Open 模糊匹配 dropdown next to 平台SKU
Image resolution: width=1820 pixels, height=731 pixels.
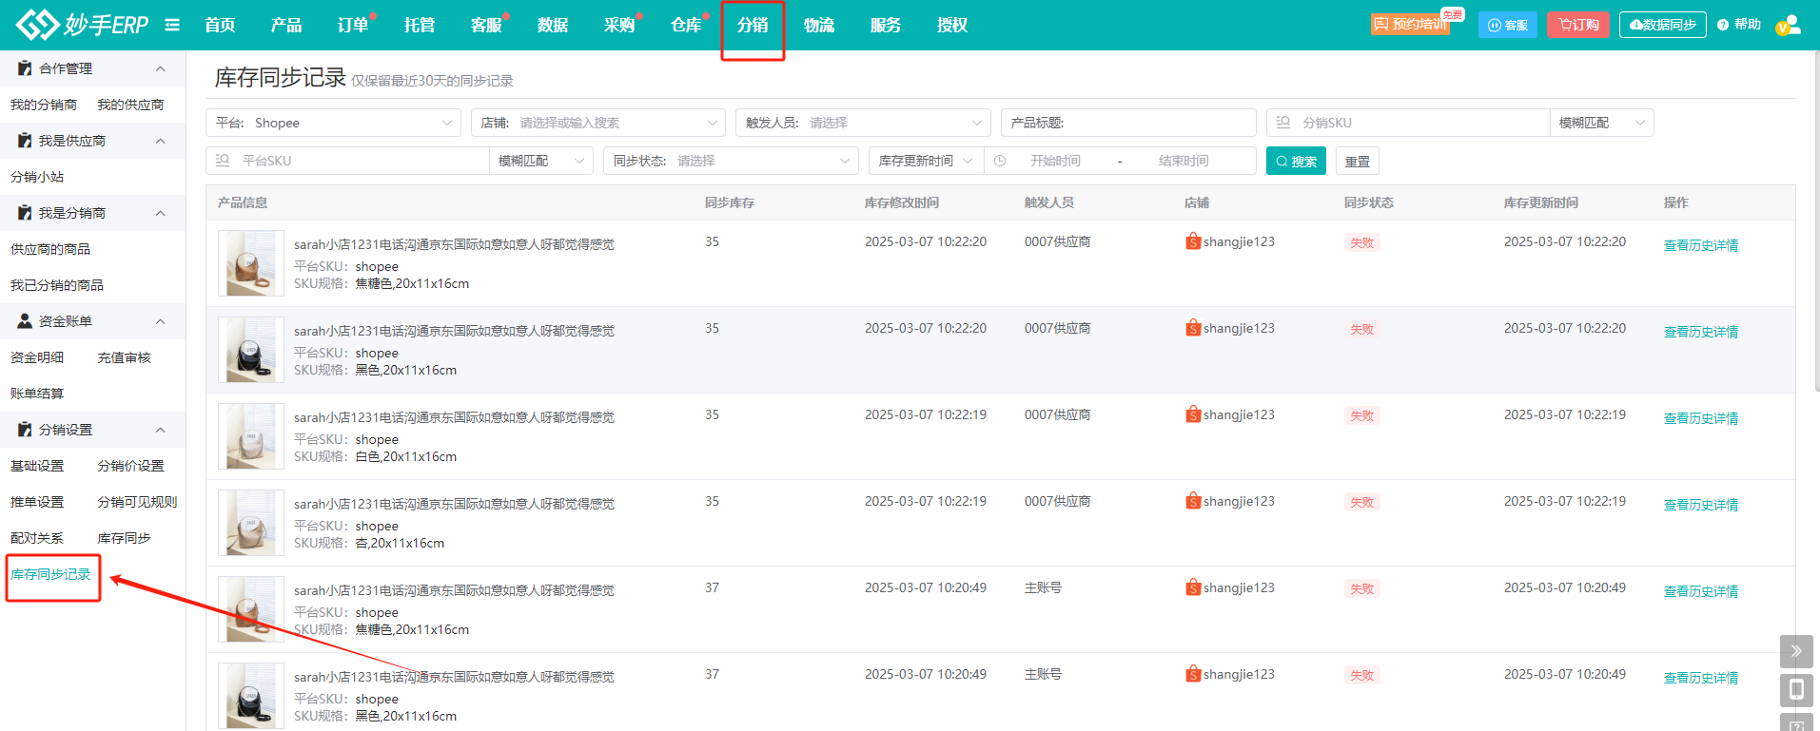(x=541, y=161)
